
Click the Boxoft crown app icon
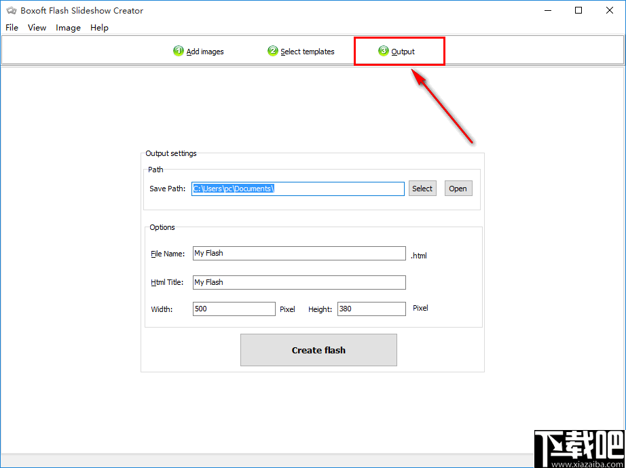coord(11,10)
